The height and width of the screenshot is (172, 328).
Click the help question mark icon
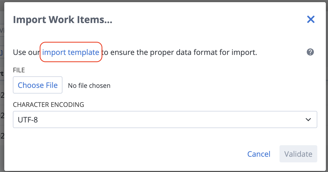(310, 52)
